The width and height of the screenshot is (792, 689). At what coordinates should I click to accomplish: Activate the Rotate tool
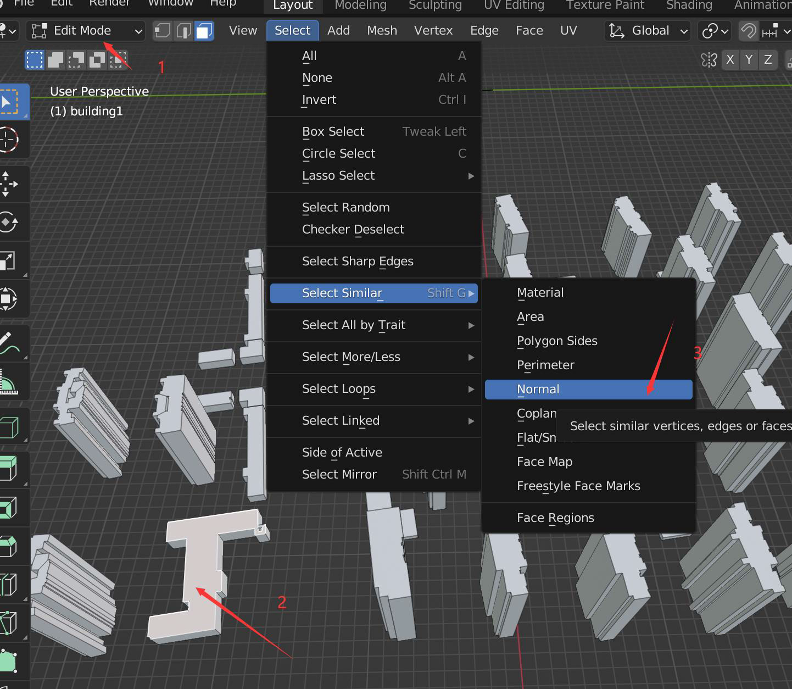[9, 223]
